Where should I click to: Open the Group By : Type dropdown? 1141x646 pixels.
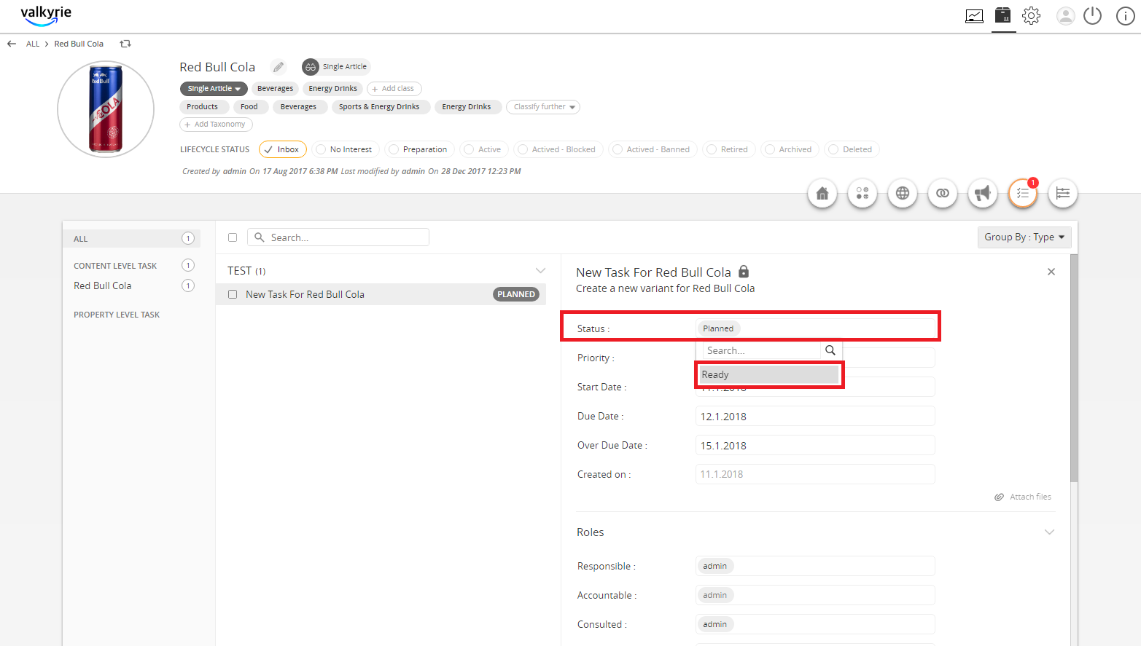click(x=1024, y=237)
